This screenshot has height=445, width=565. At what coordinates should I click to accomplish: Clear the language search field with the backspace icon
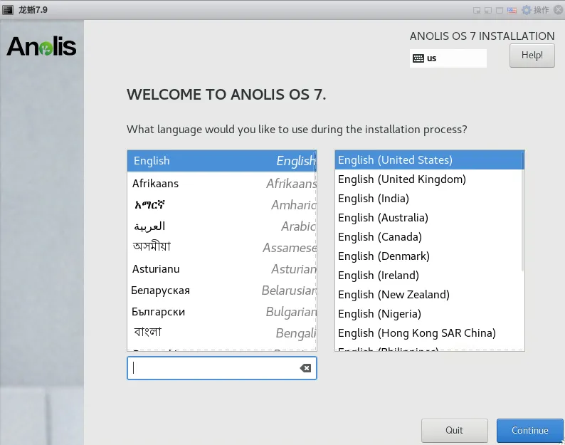click(305, 368)
